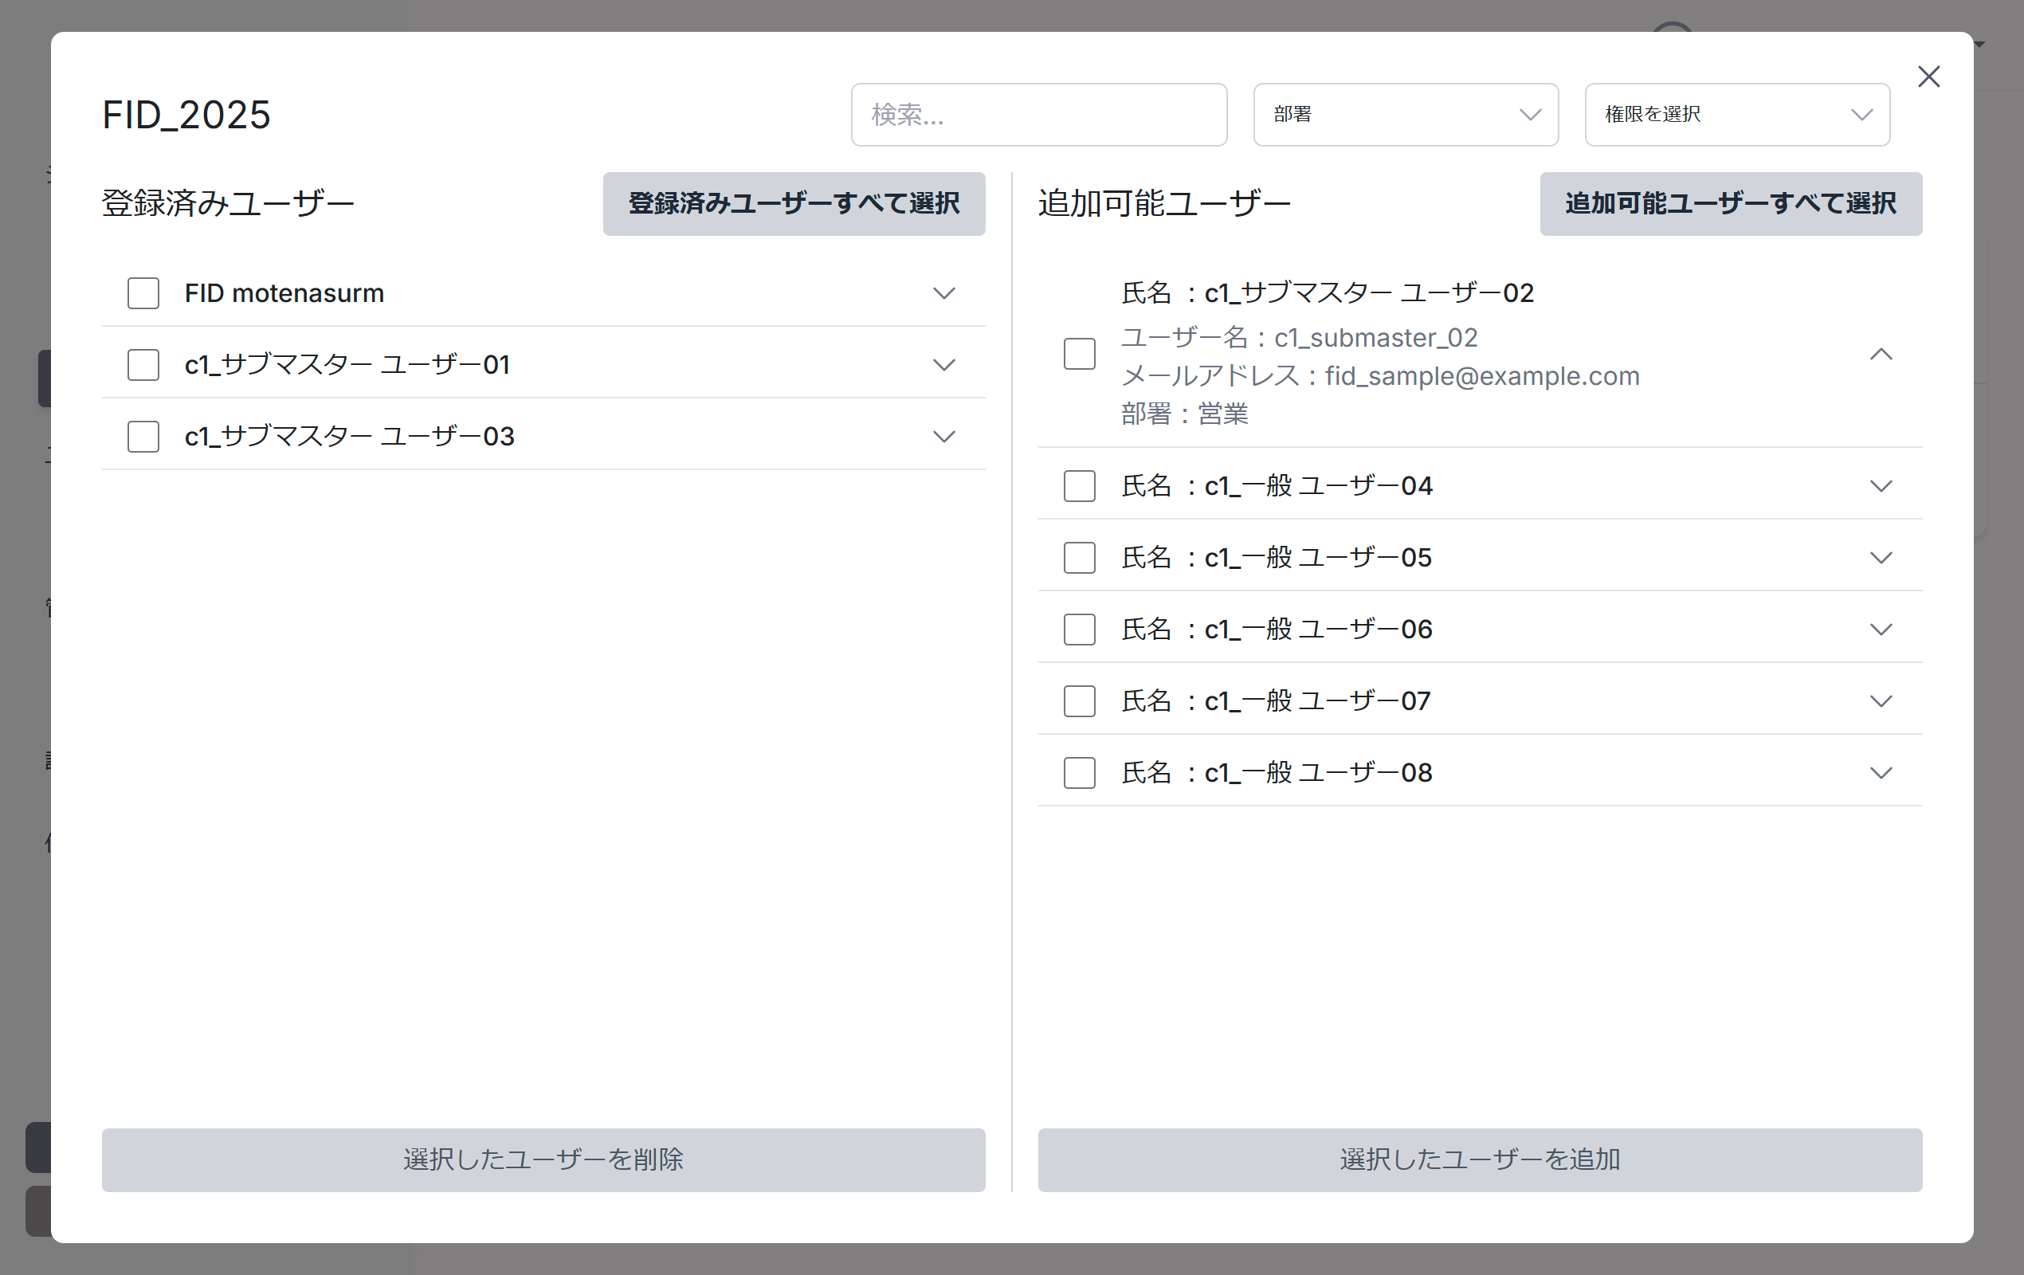Tick checkbox for c1_サブマスター ユーザー01

[143, 365]
